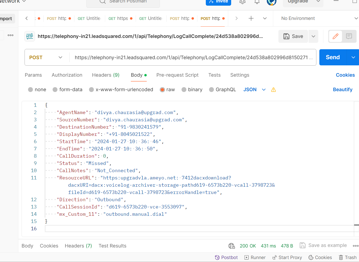This screenshot has width=359, height=262.
Task: Select the request Body tab
Action: click(139, 75)
